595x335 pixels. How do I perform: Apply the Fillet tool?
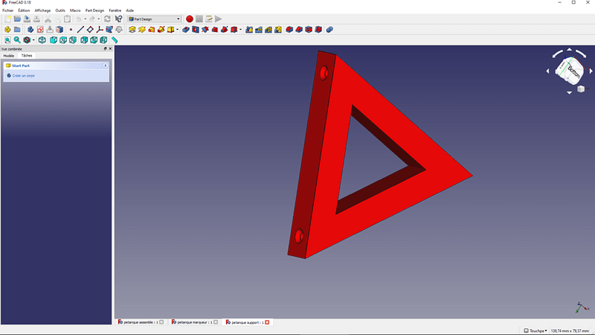(x=289, y=30)
